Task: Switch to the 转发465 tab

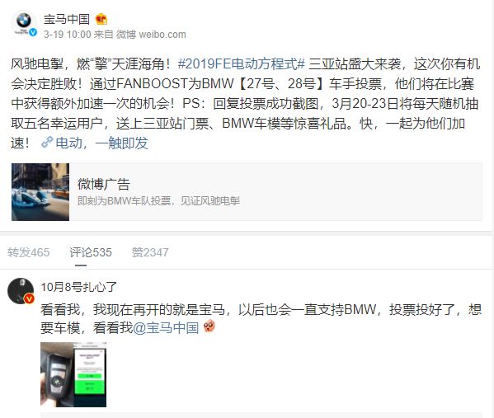Action: pyautogui.click(x=28, y=252)
